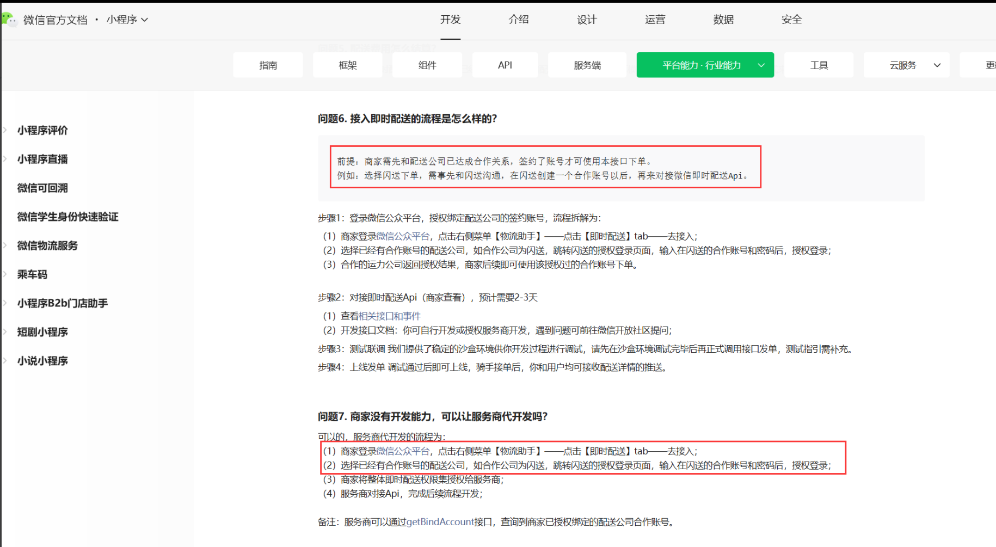The height and width of the screenshot is (547, 996).
Task: Open the getBindAccount interface link
Action: pyautogui.click(x=440, y=522)
